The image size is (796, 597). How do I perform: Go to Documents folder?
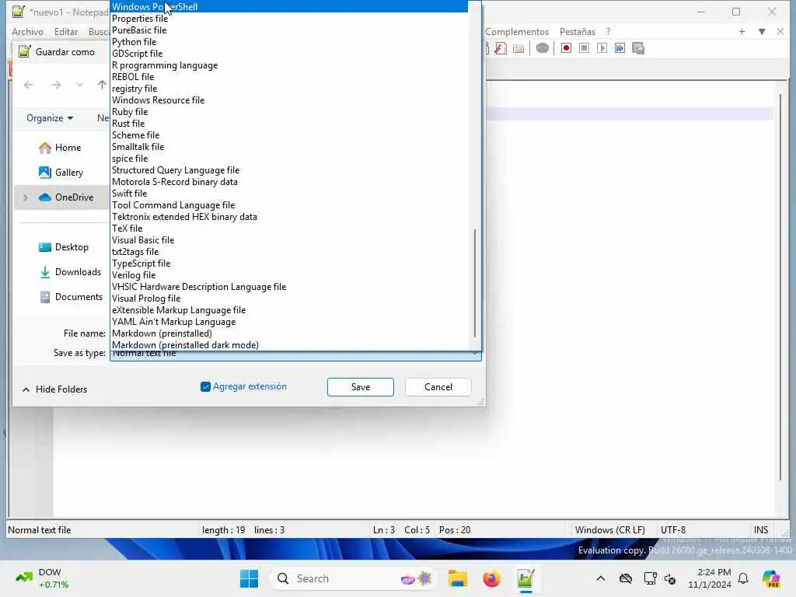(71, 297)
